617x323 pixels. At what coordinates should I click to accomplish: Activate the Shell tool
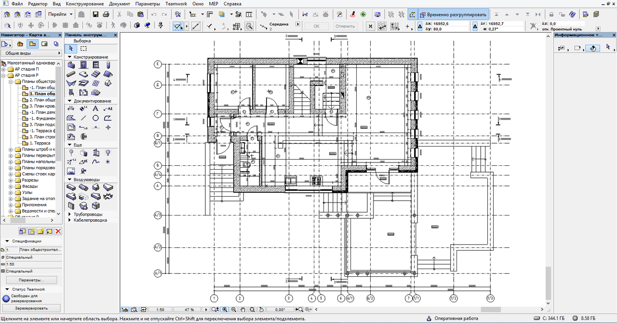tap(71, 83)
